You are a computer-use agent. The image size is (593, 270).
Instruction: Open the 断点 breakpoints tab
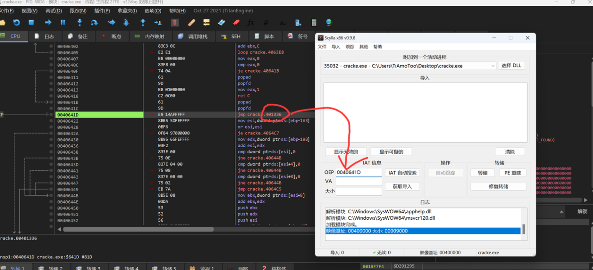coord(112,36)
